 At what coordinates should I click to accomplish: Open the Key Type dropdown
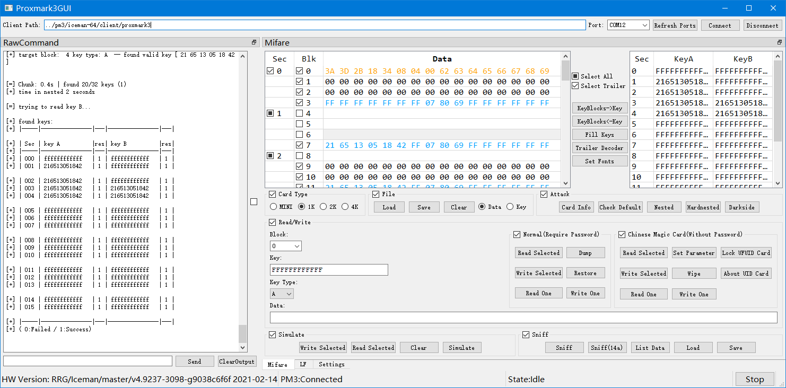(x=282, y=294)
